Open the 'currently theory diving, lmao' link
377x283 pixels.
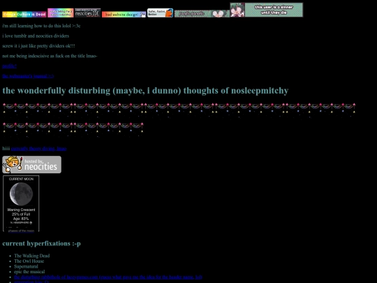coord(38,148)
